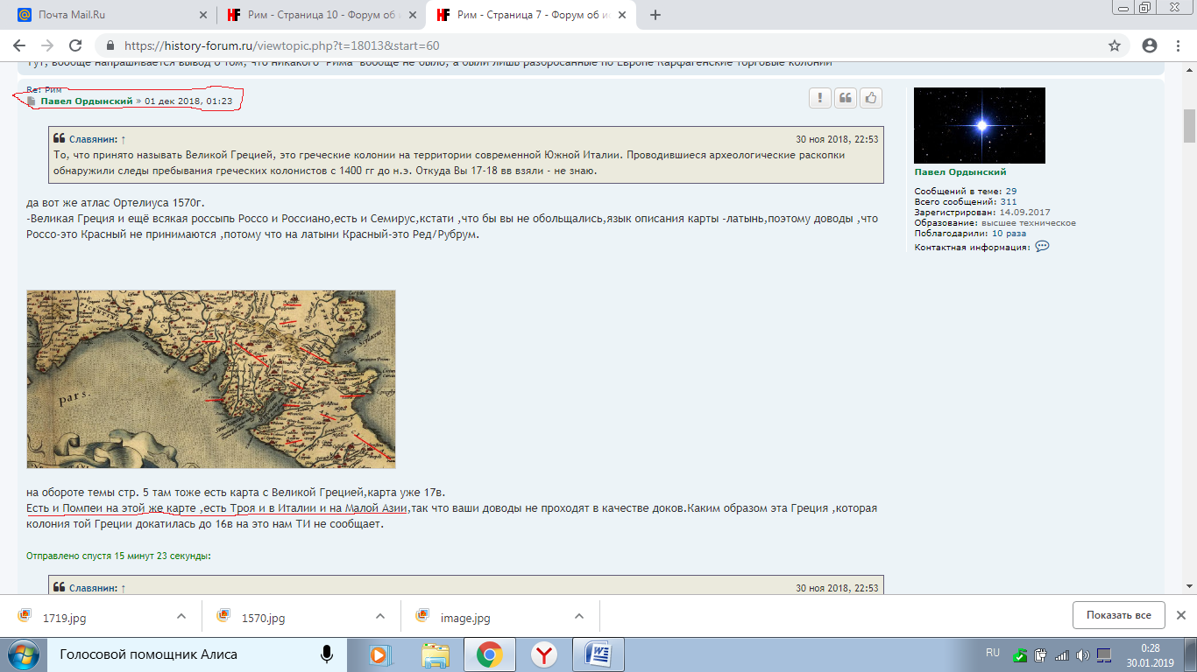The height and width of the screenshot is (672, 1197).
Task: Open Yandex Browser from the taskbar
Action: point(544,654)
